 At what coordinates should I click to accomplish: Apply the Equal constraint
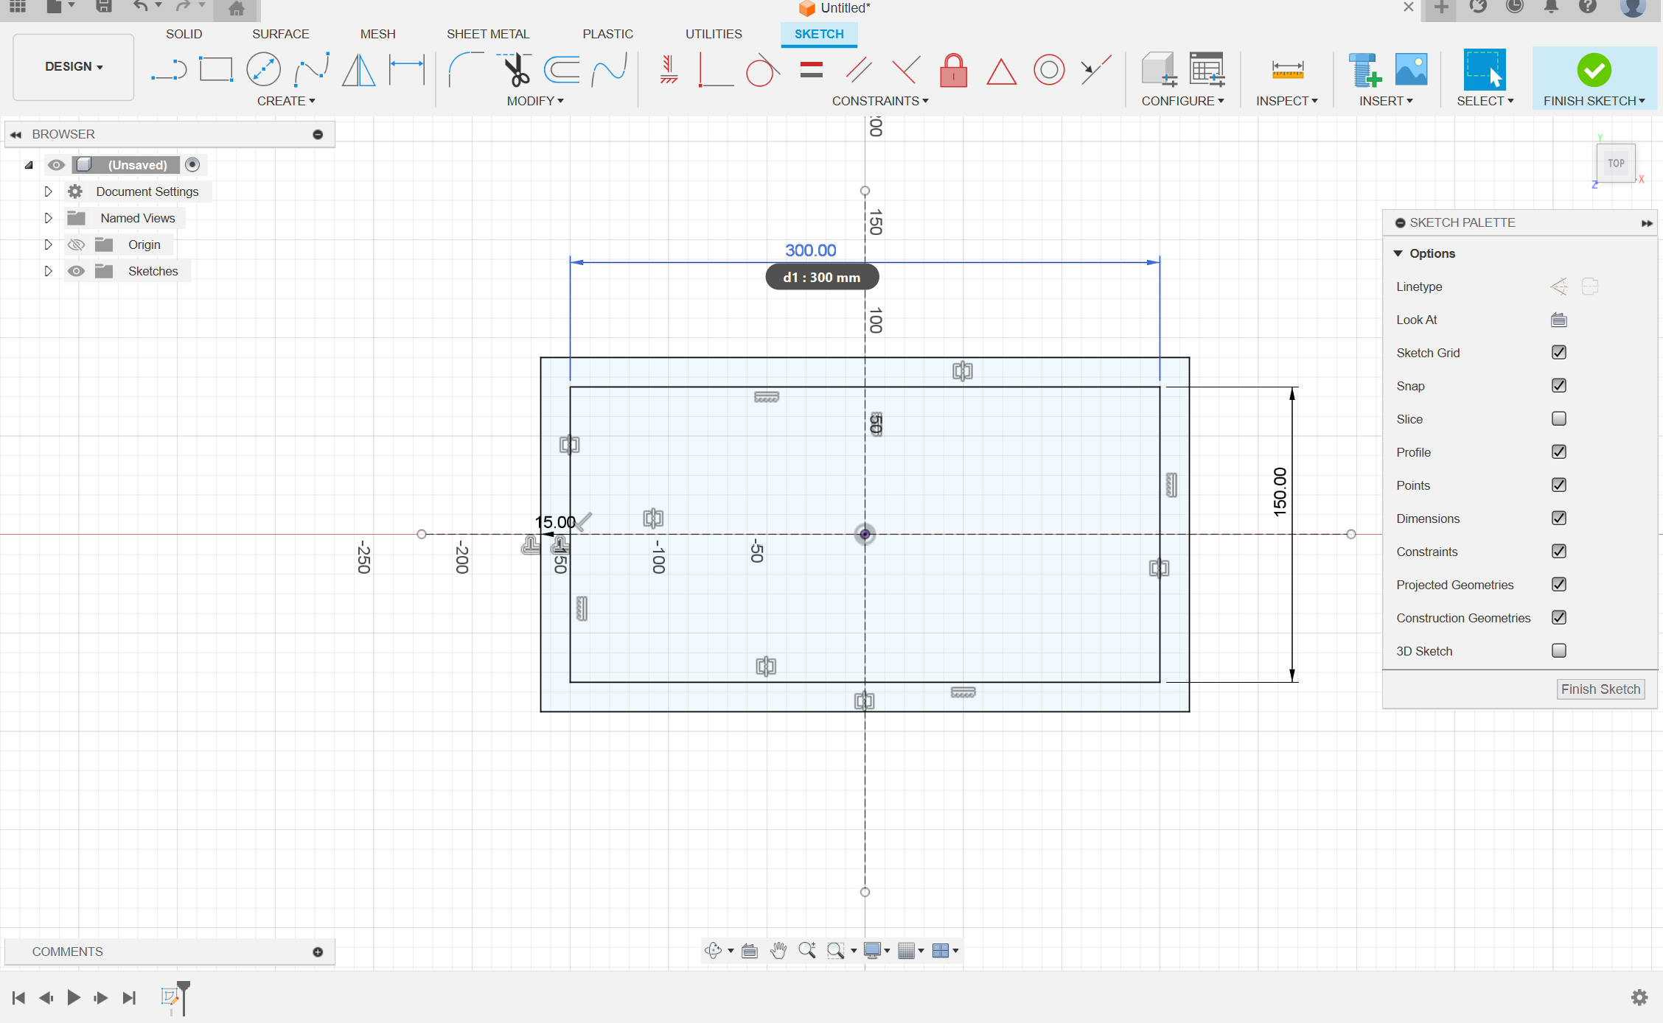point(811,70)
